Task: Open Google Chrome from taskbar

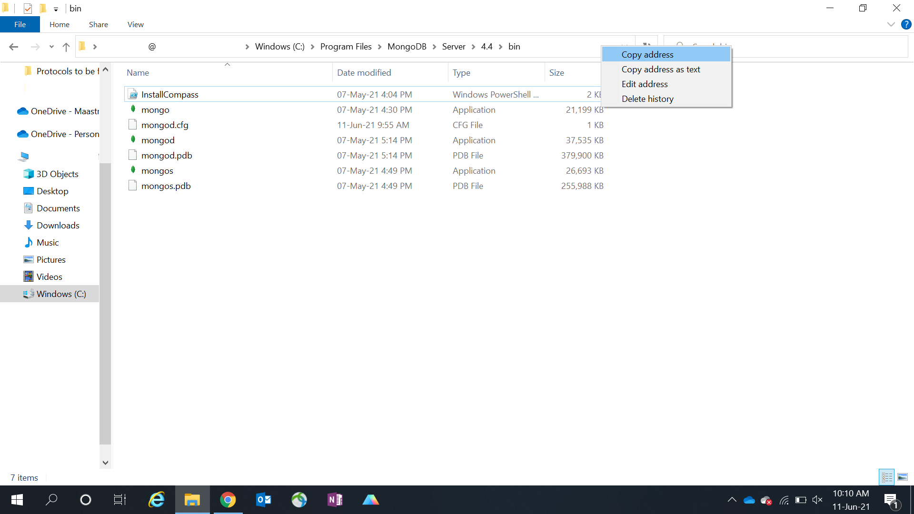Action: pos(228,500)
